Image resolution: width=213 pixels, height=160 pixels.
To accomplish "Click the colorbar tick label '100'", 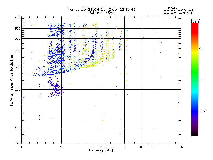I will pyautogui.click(x=202, y=49).
